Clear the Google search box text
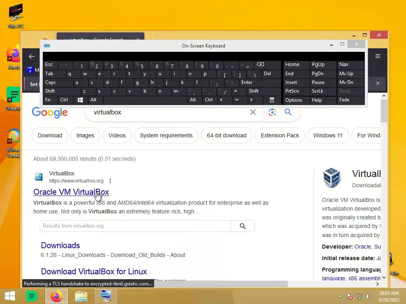The image size is (406, 304). pyautogui.click(x=253, y=112)
